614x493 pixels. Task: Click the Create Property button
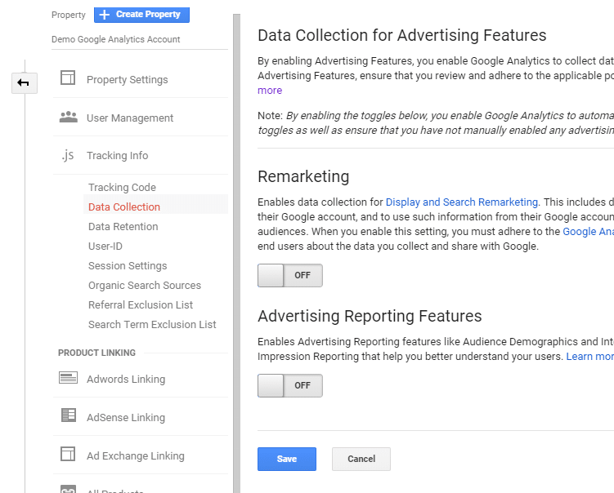click(x=141, y=15)
